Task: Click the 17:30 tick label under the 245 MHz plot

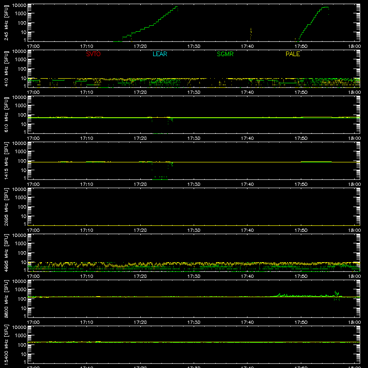Action: coord(194,46)
